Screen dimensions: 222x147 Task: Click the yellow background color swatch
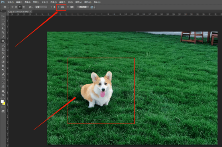4,103
